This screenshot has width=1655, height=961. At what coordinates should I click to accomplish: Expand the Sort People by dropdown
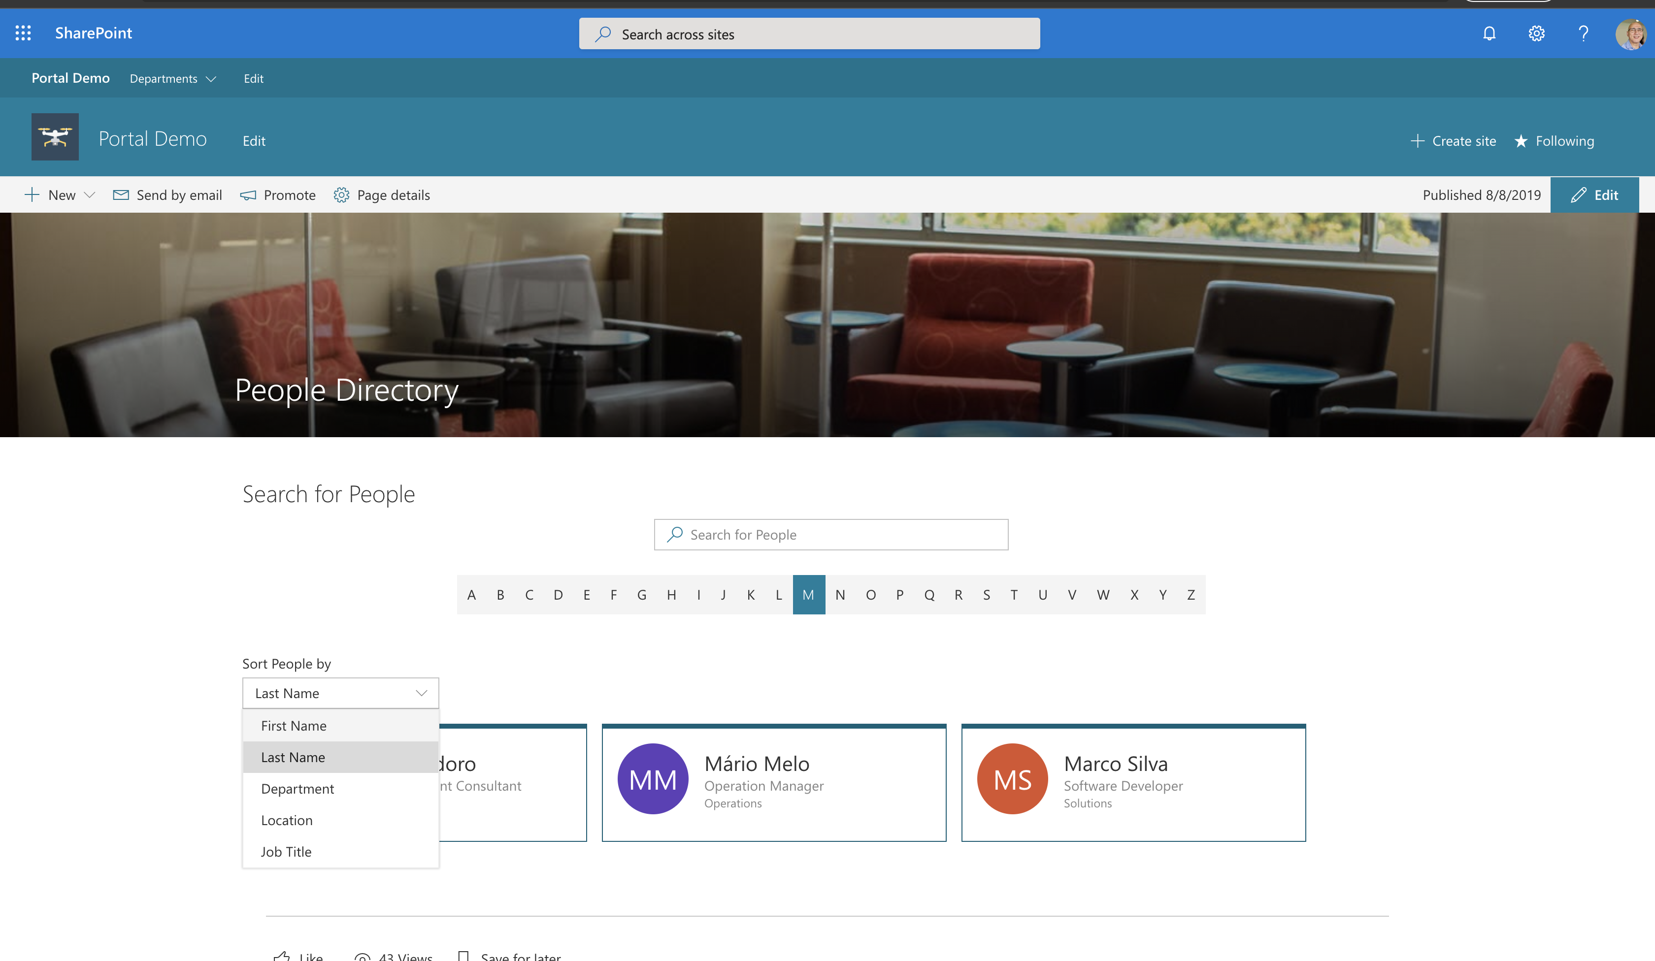pyautogui.click(x=340, y=692)
